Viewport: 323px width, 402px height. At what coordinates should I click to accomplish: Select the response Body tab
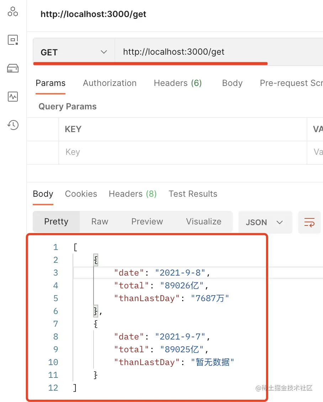tap(43, 194)
